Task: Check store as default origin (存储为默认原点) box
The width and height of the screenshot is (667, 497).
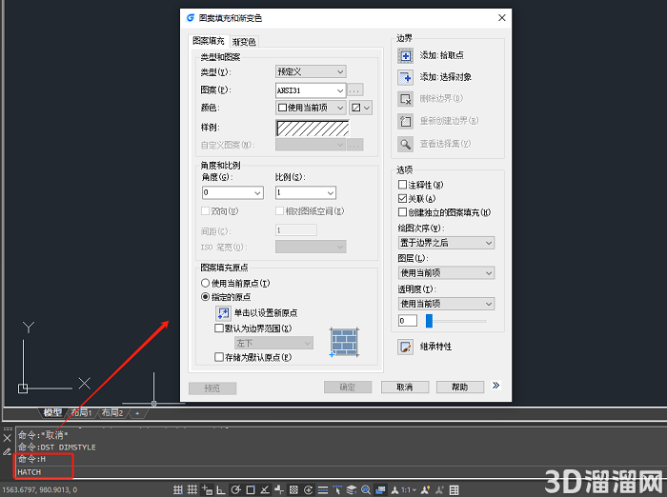Action: click(x=219, y=357)
